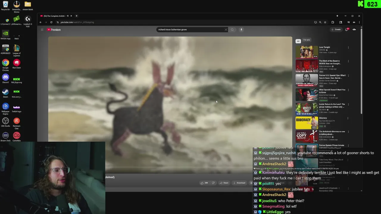This screenshot has width=381, height=214.
Task: Open Recycle Bin desktop icon
Action: click(5, 6)
